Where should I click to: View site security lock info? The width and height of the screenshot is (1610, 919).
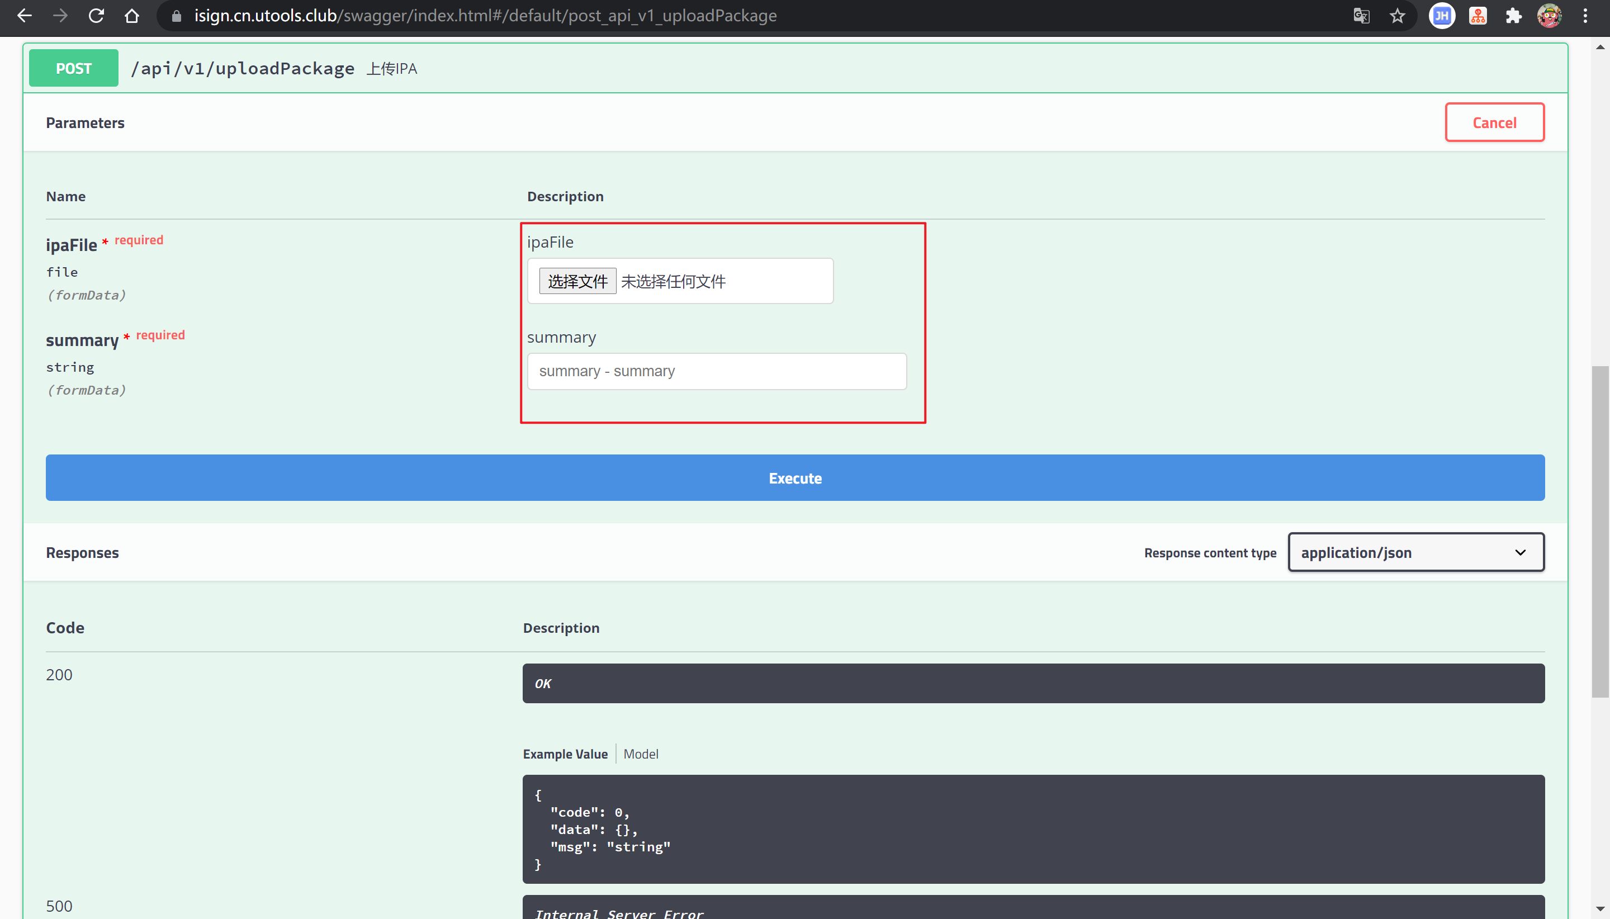click(x=177, y=16)
